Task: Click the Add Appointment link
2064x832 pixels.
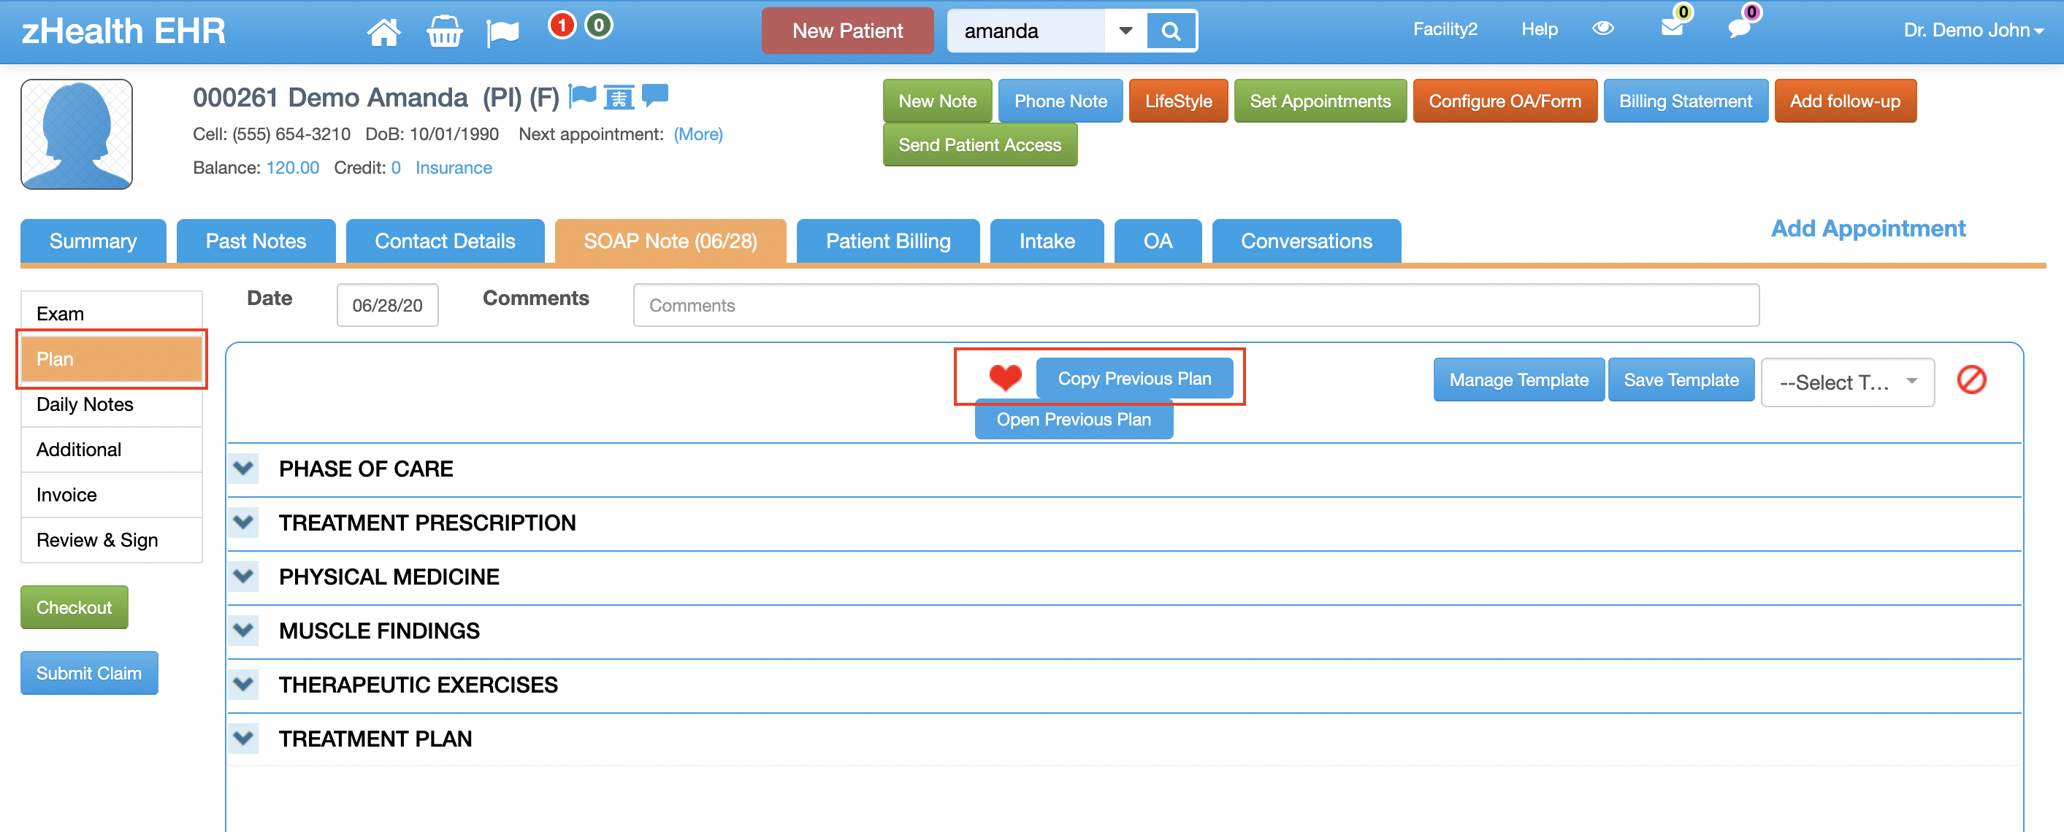Action: [1868, 228]
